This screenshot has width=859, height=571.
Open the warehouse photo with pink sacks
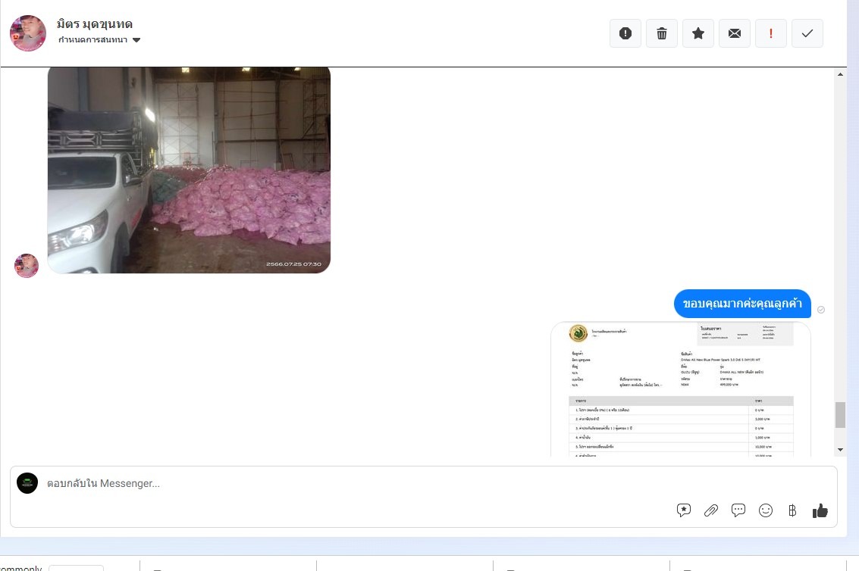(x=189, y=170)
